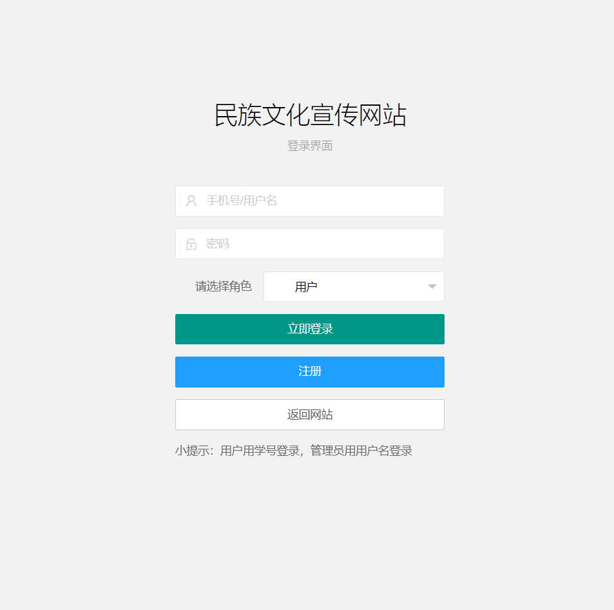Click the user silhouette icon in username field
Image resolution: width=614 pixels, height=610 pixels.
(191, 201)
